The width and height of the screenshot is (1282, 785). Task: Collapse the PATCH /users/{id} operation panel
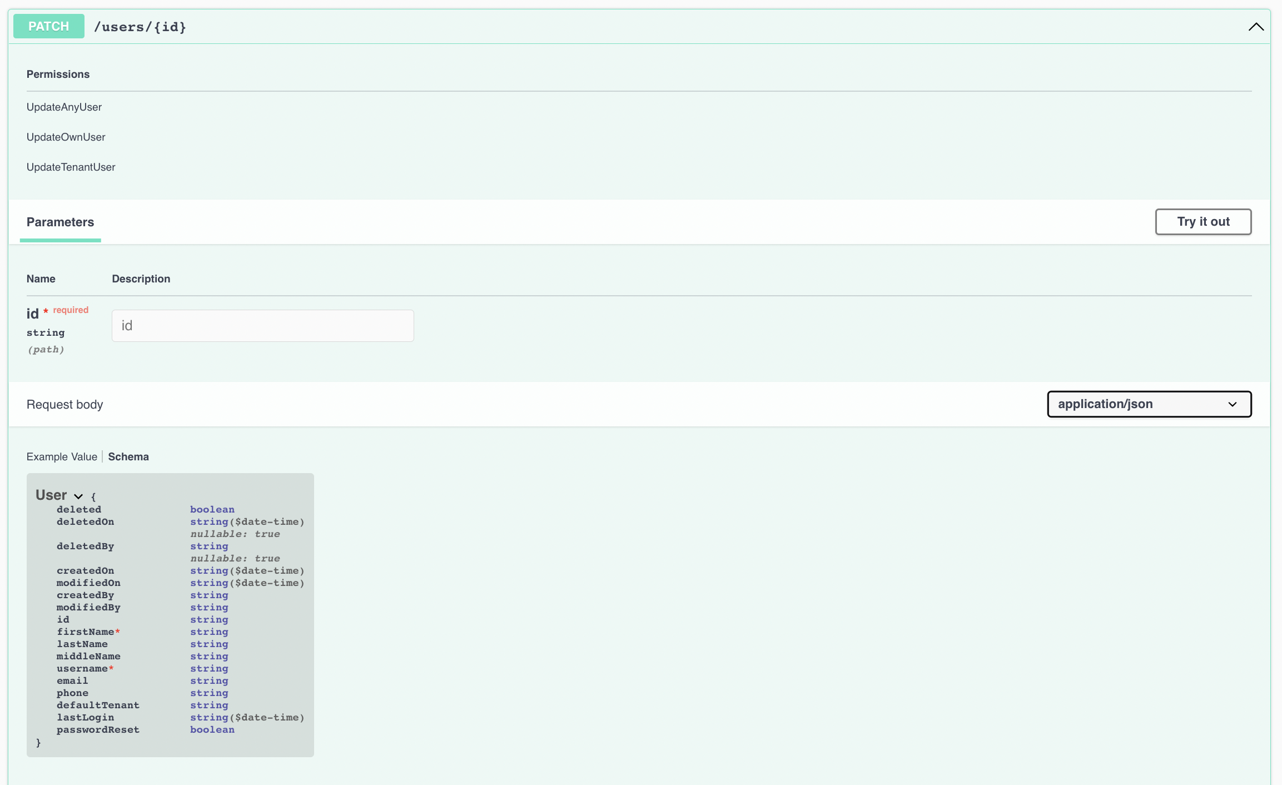[1256, 26]
